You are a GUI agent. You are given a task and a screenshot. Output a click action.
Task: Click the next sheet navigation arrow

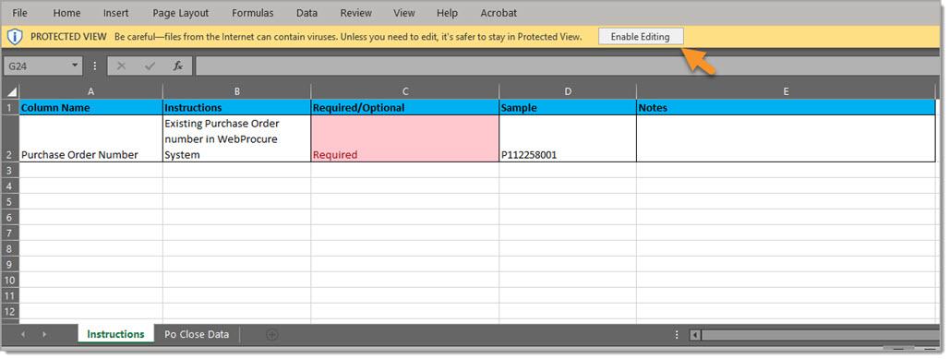[44, 334]
